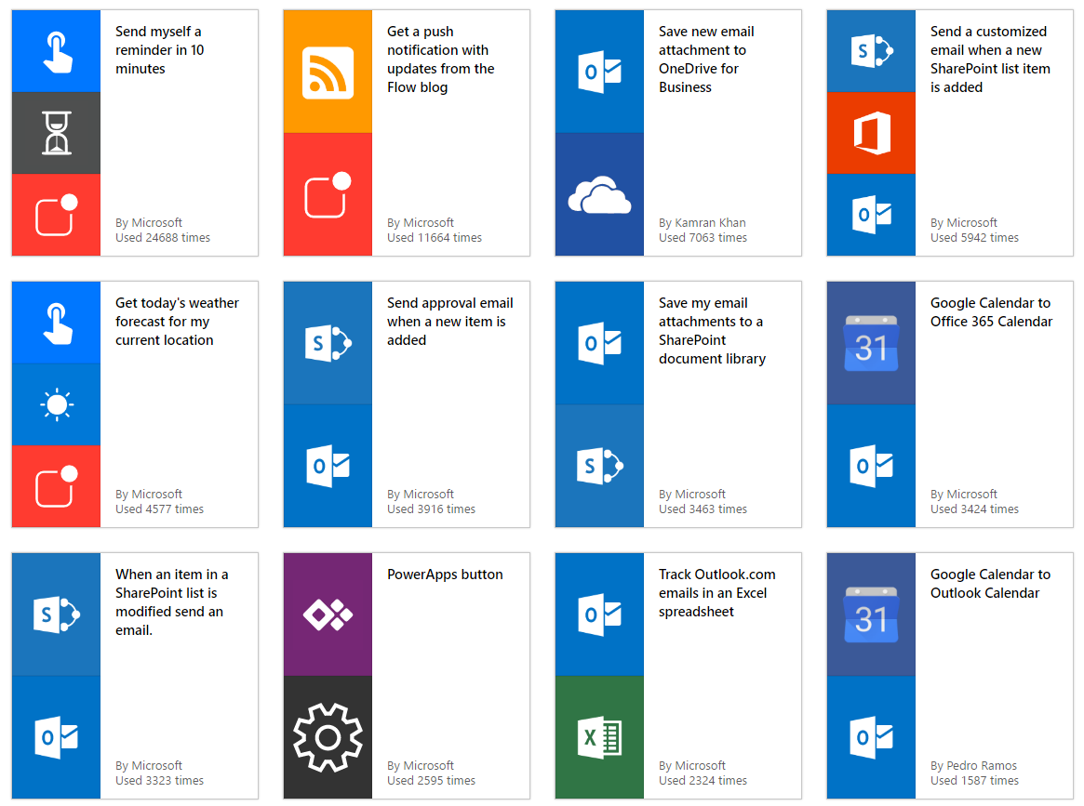Click the Outlook icon on the 'Google Calendar to Outlook Calendar' card
This screenshot has height=806, width=1084.
point(871,737)
